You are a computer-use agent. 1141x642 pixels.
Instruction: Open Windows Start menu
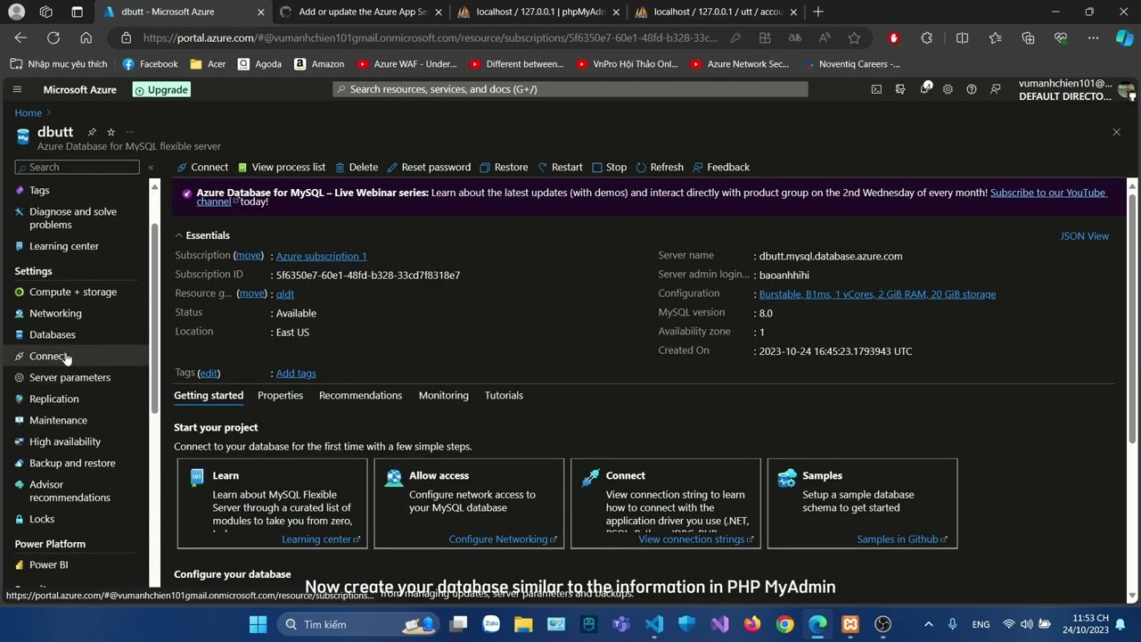pos(258,624)
